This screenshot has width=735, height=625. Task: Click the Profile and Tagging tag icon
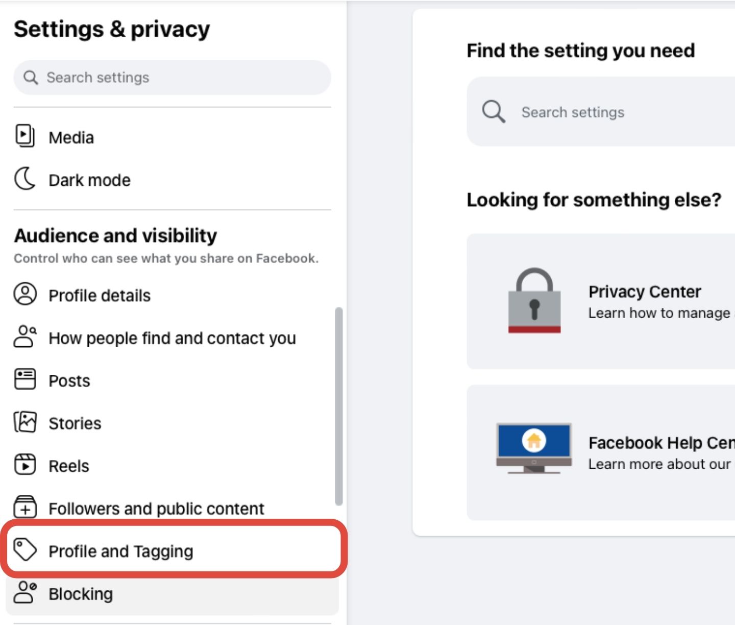(25, 550)
